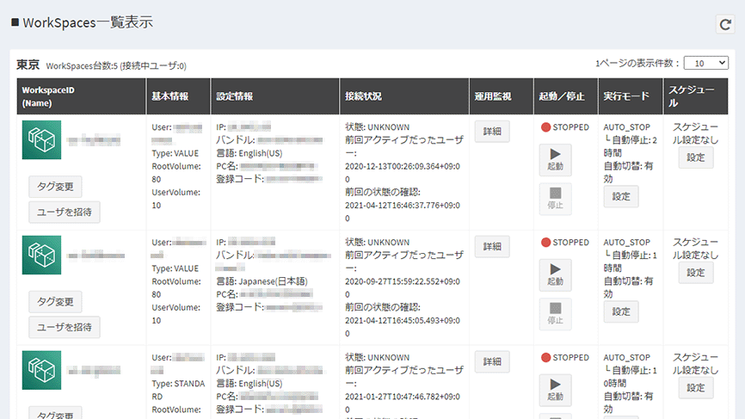This screenshot has height=419, width=745.
Task: Click the スケジュール column header
Action: [x=696, y=96]
